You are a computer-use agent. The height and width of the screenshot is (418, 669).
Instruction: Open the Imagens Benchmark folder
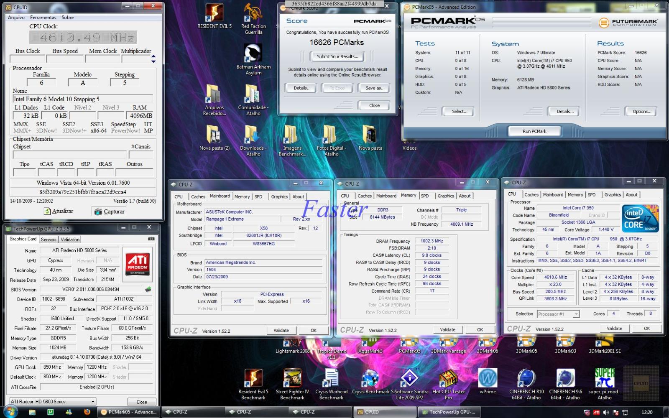click(292, 140)
